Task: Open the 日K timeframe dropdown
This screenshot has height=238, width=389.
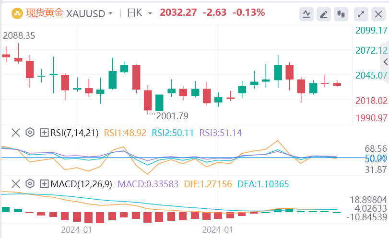Action: pyautogui.click(x=140, y=13)
